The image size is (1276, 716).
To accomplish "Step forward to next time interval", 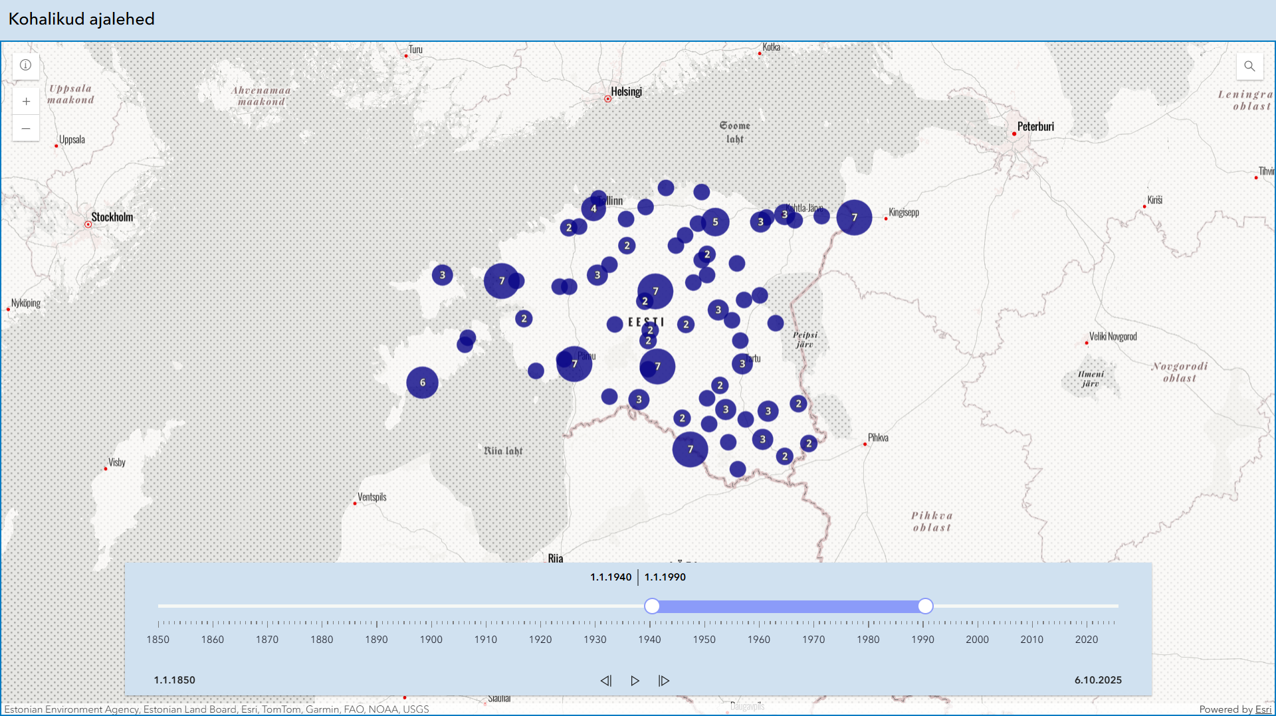I will click(664, 681).
